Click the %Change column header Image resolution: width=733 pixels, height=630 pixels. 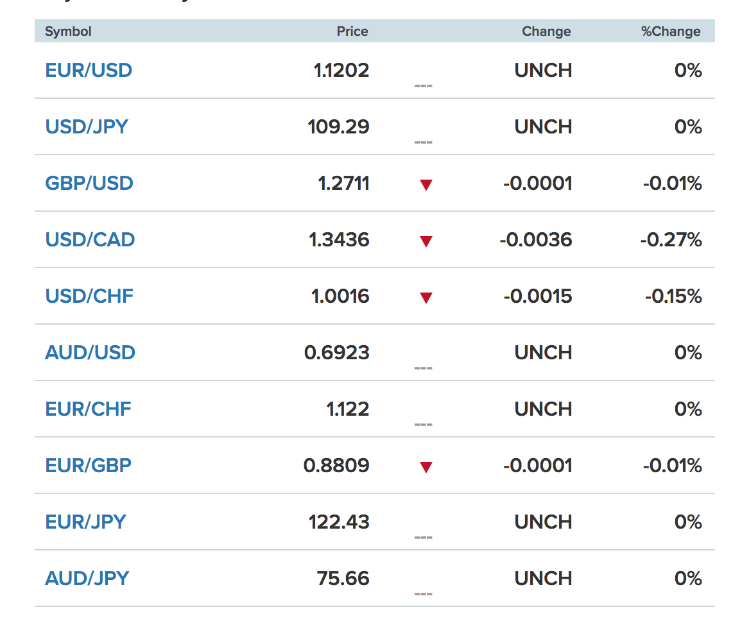[x=671, y=31]
